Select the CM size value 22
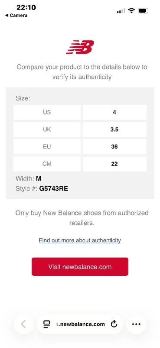Screen dimensions: 160x348 tap(114, 164)
